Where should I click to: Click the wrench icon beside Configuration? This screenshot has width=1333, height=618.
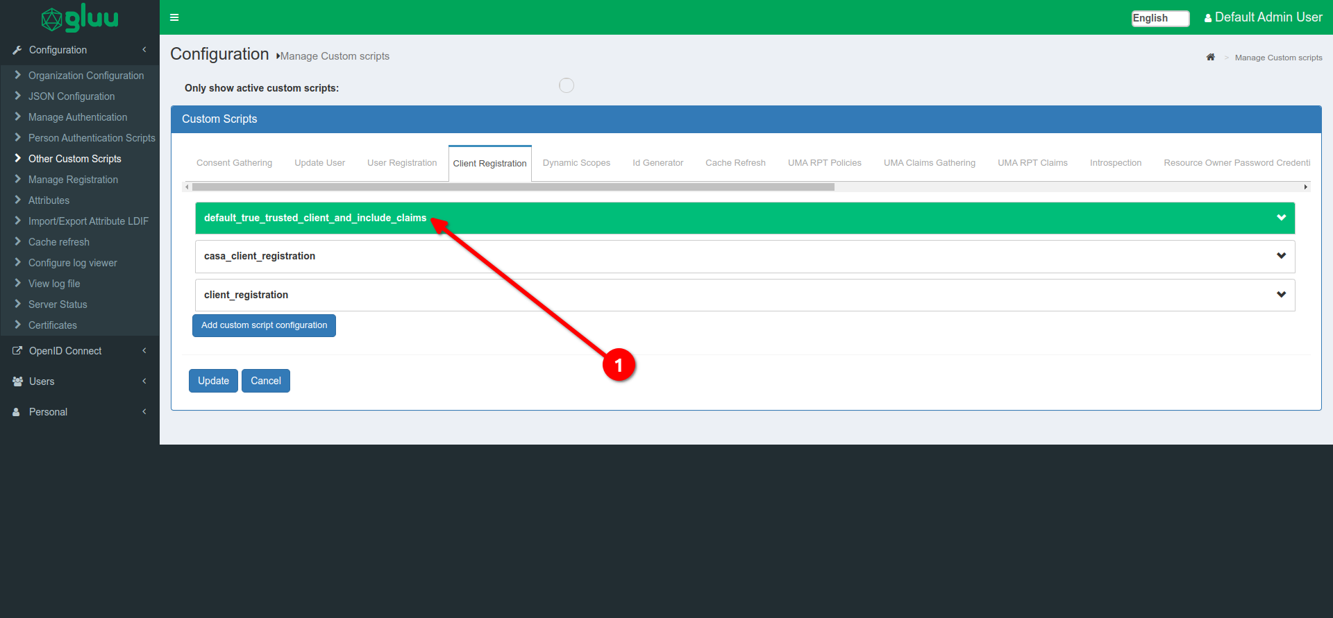pos(17,50)
